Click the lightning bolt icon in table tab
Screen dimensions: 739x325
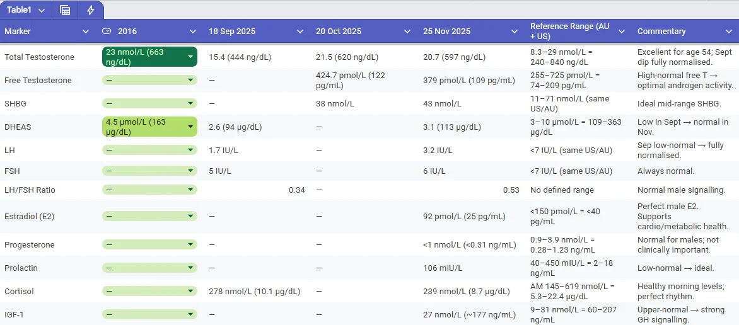(x=91, y=10)
